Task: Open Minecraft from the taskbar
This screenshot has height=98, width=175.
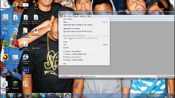Action: (27, 96)
